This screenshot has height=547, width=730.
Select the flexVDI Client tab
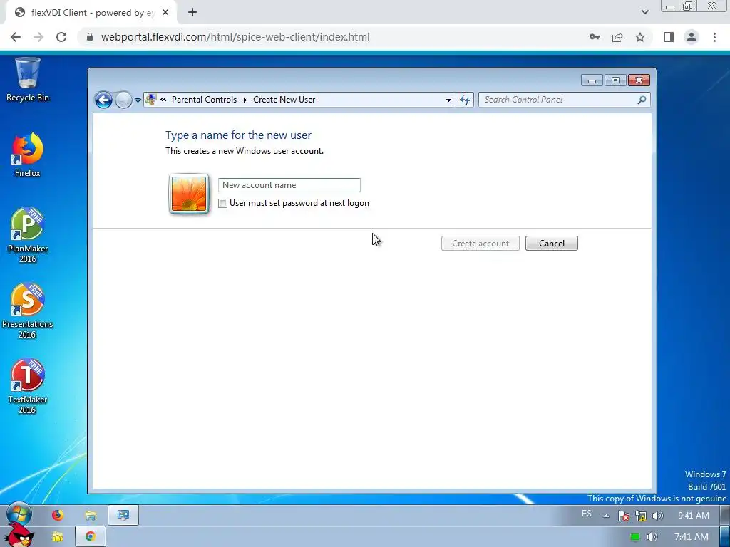91,13
